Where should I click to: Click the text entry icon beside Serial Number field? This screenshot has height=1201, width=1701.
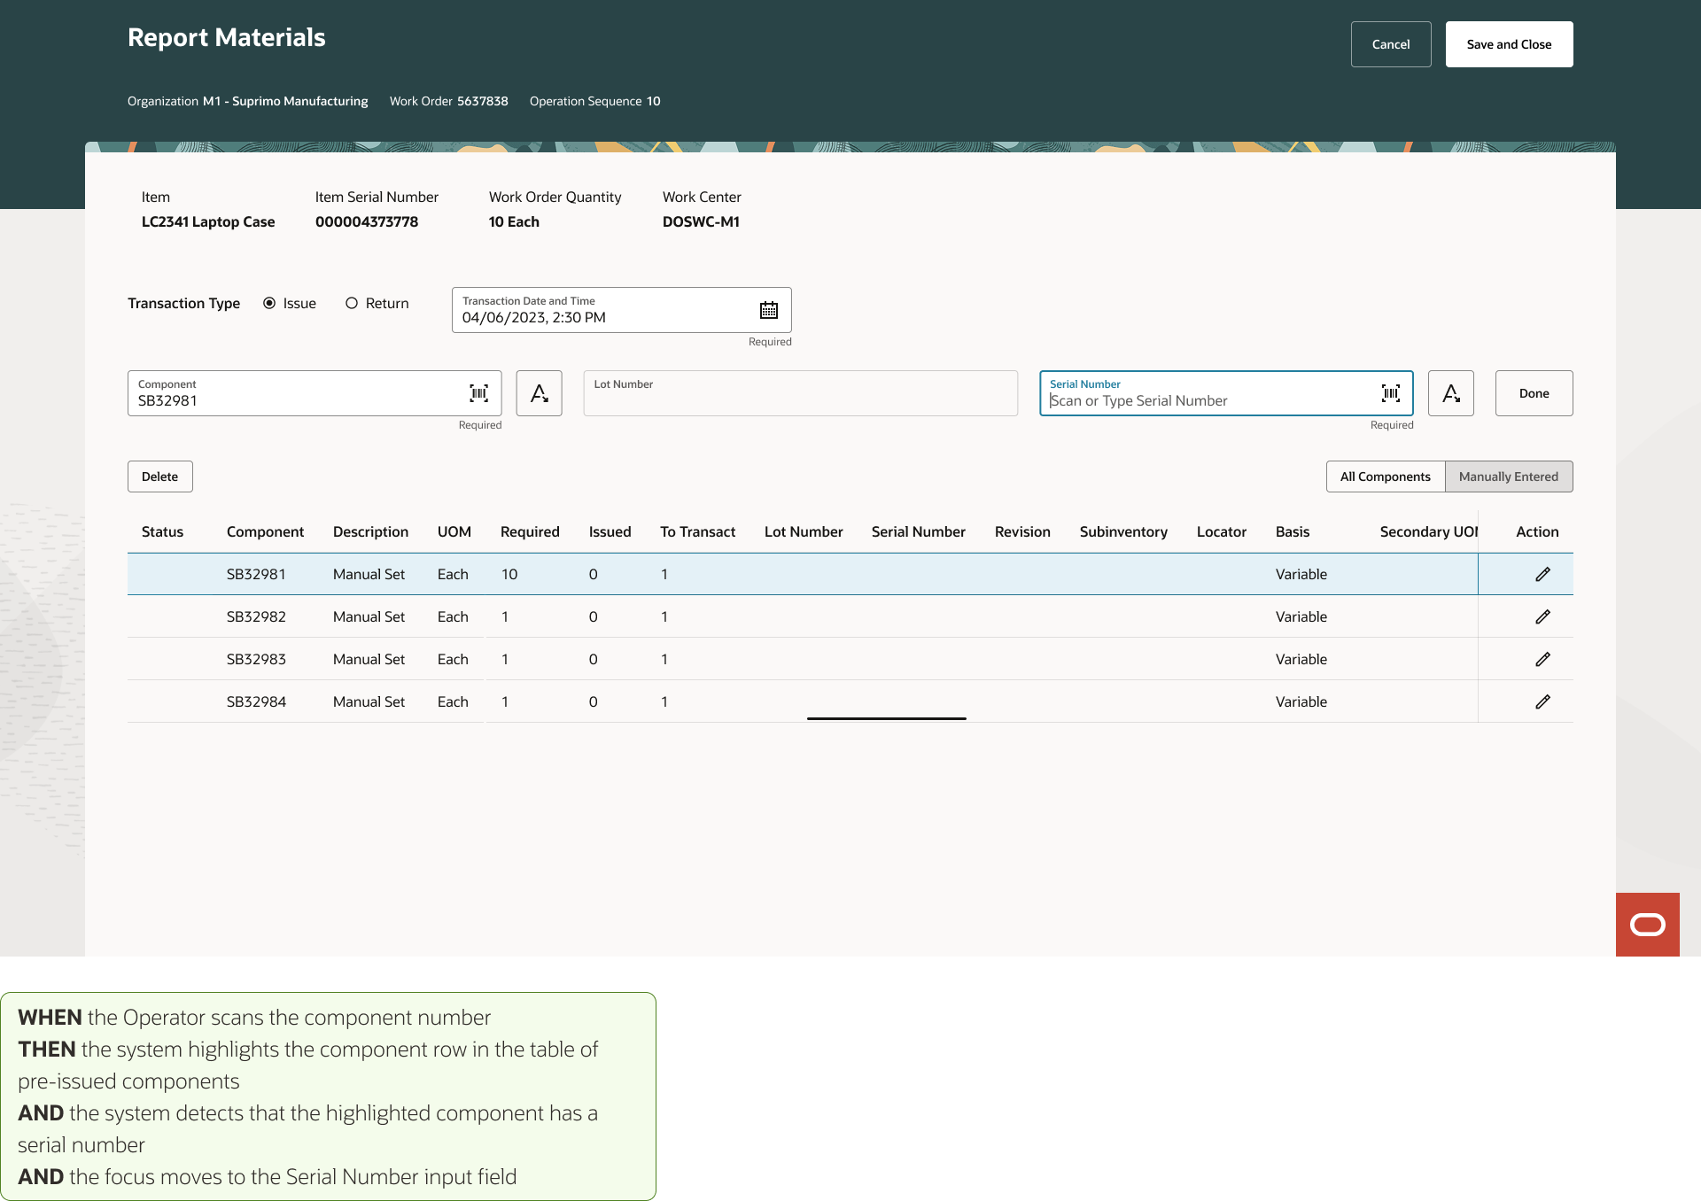(1450, 393)
